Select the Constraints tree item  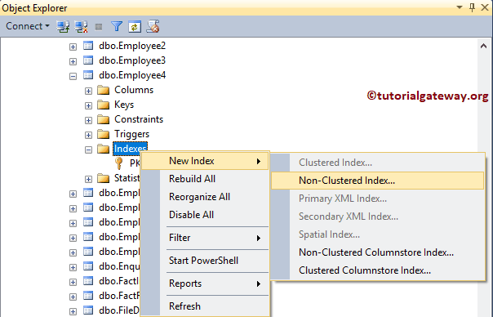coord(139,119)
